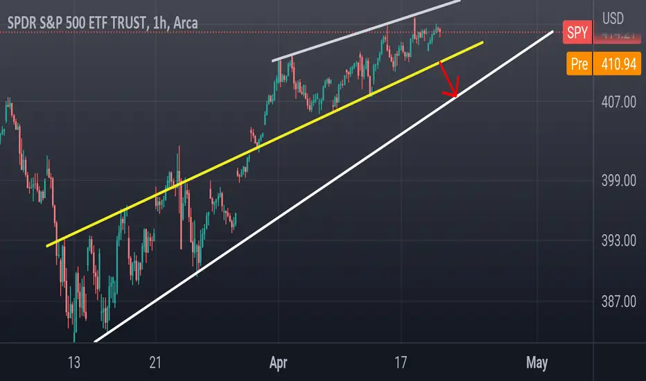The height and width of the screenshot is (381, 646).
Task: Click the 17 date label on time axis
Action: [401, 363]
